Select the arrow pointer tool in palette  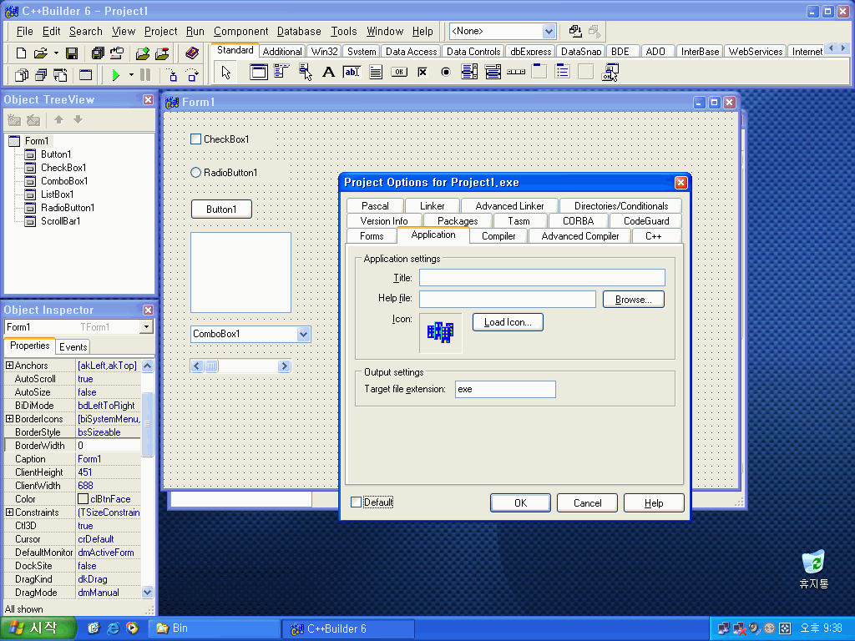(x=225, y=73)
